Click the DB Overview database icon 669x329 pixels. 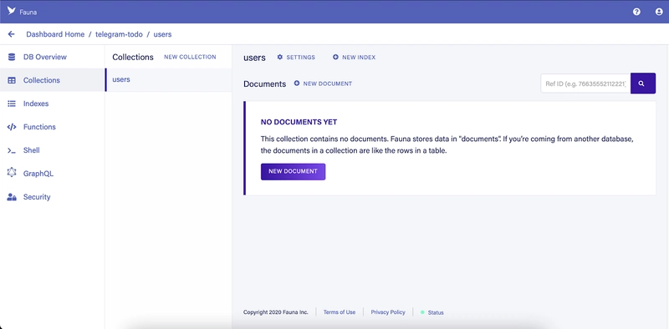click(12, 57)
